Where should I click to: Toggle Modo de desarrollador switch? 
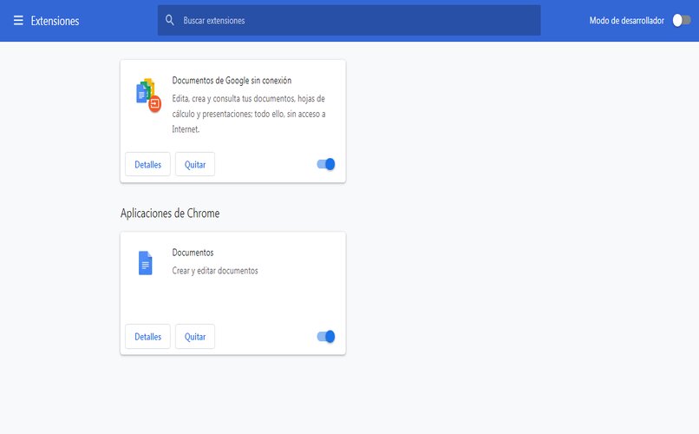pos(682,21)
